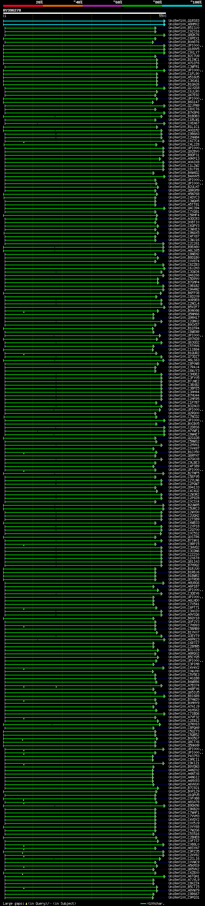Click the UniRef100_Q2JQS8 entry

click(184, 88)
